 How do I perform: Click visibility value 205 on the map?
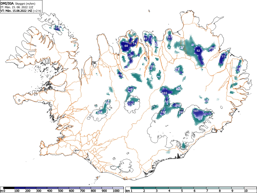(x=178, y=105)
